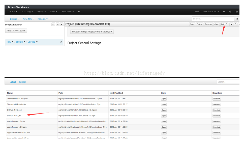This screenshot has height=141, width=244.
Task: Click the briefcase icon in top navbar
Action: (237, 12)
